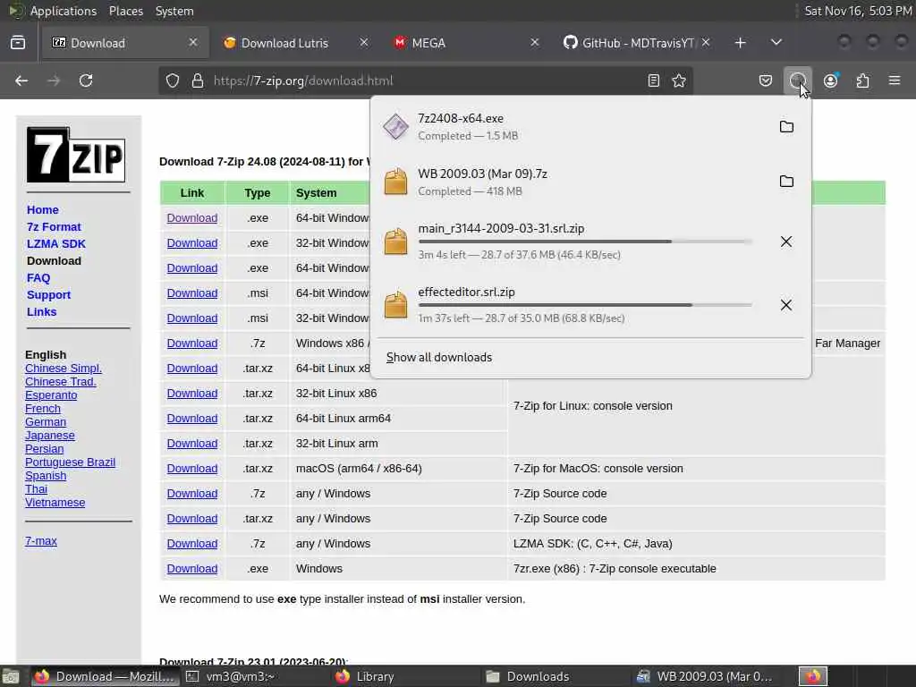
Task: Open the FAQ link
Action: [38, 278]
